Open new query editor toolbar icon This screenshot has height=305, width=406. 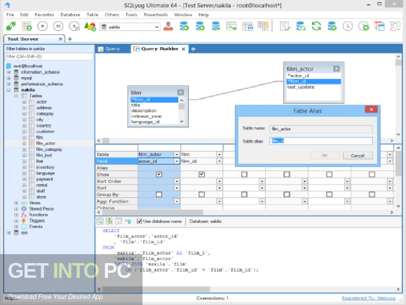[x=27, y=26]
